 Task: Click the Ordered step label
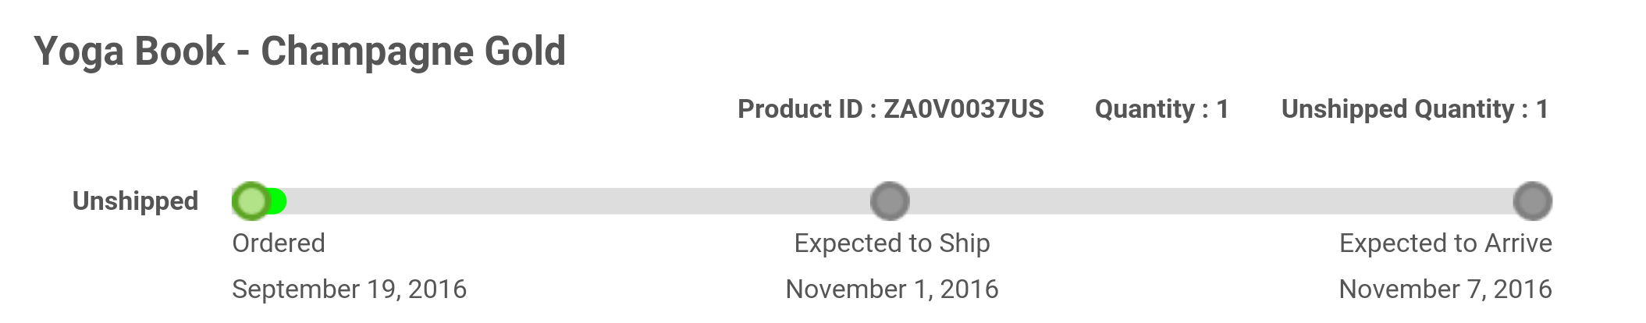279,243
